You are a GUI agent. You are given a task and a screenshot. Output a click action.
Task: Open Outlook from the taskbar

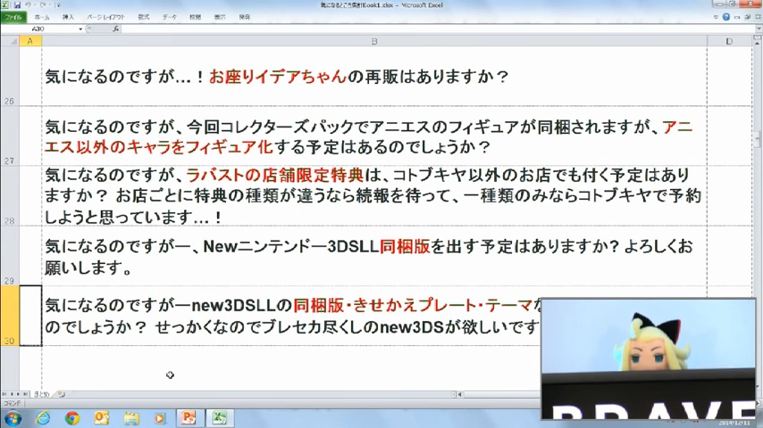[x=102, y=418]
